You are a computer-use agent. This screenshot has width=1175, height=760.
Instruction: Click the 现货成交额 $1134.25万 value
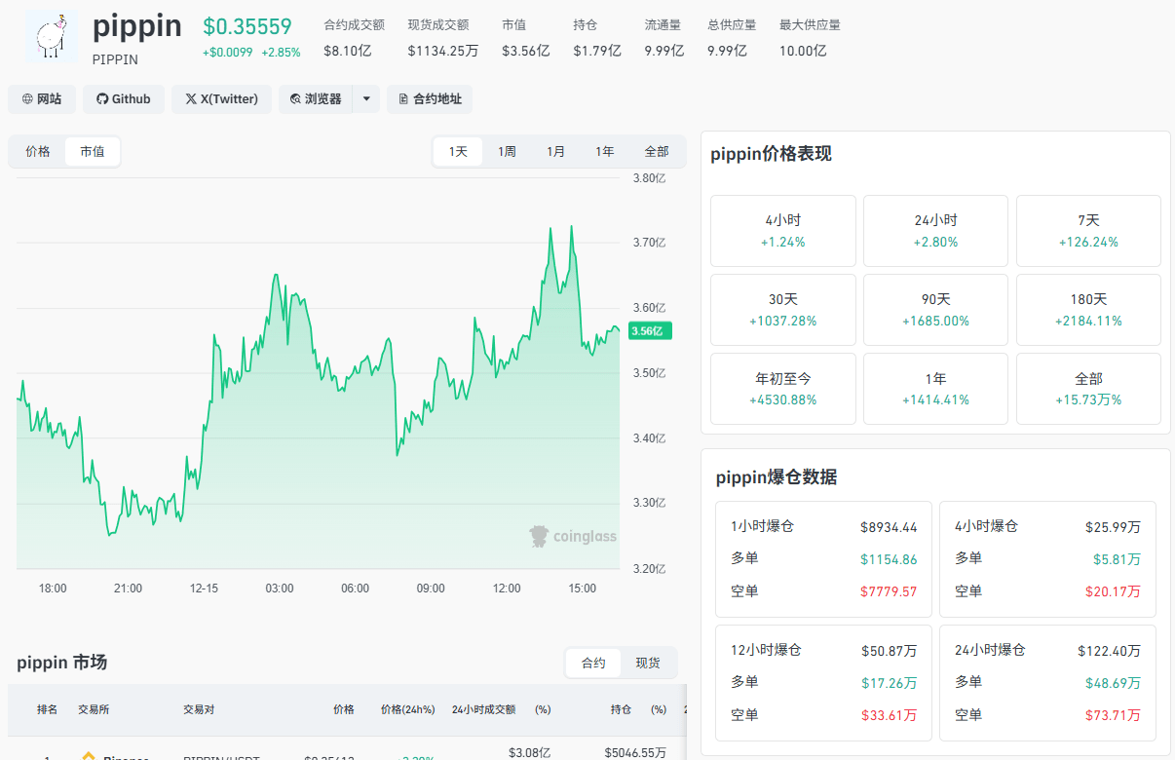(x=443, y=51)
